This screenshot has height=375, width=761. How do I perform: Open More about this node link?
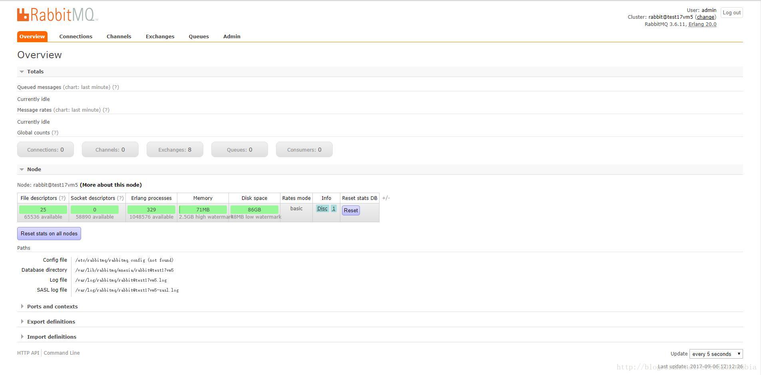(x=111, y=185)
